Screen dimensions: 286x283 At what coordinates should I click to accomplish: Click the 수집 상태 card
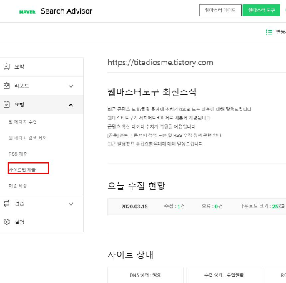[224, 275]
